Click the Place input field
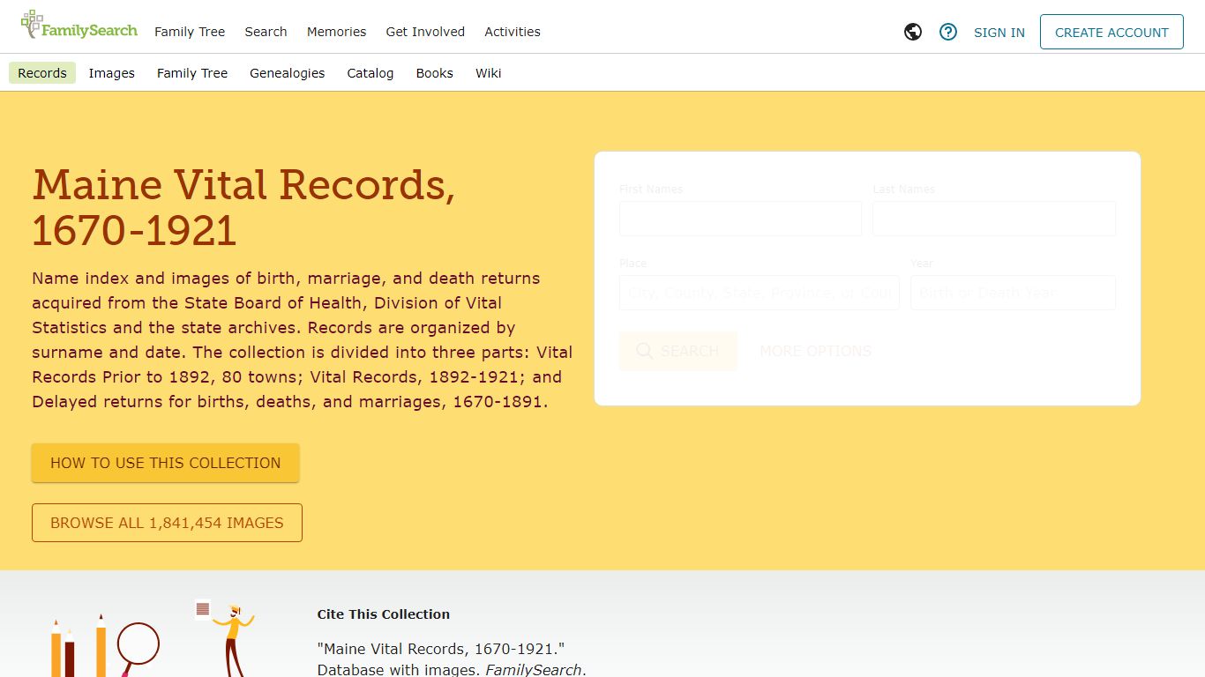Viewport: 1205px width, 677px height. 760,293
